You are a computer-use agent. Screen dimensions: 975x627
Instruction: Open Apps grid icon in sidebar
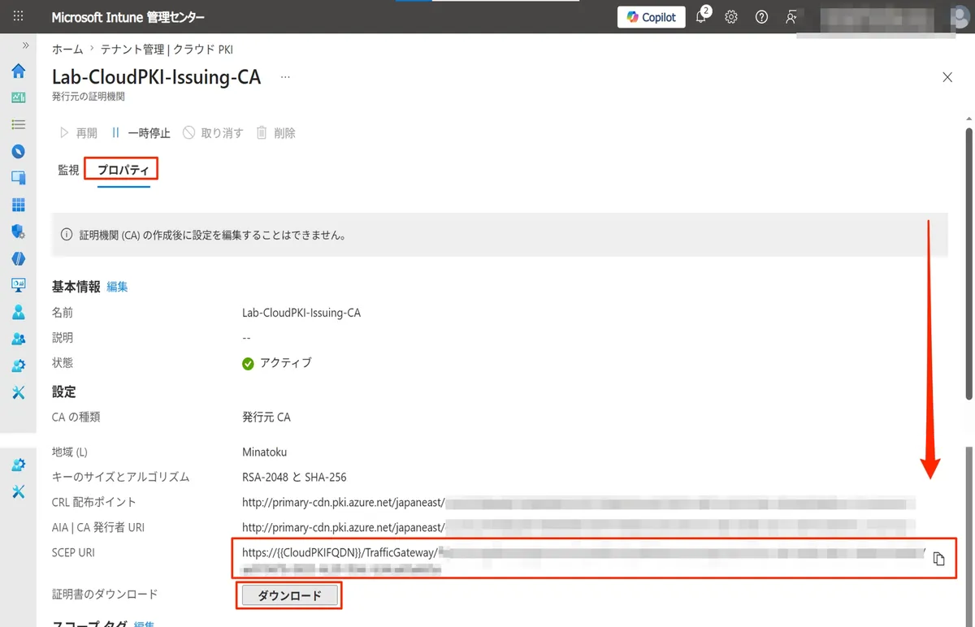pos(18,205)
